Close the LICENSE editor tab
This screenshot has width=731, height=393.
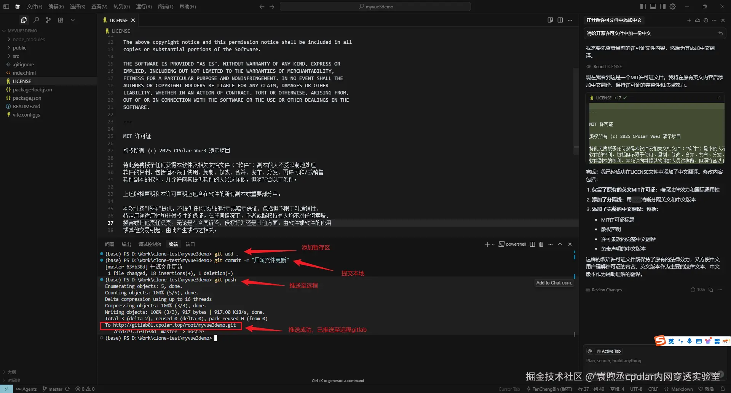[133, 20]
